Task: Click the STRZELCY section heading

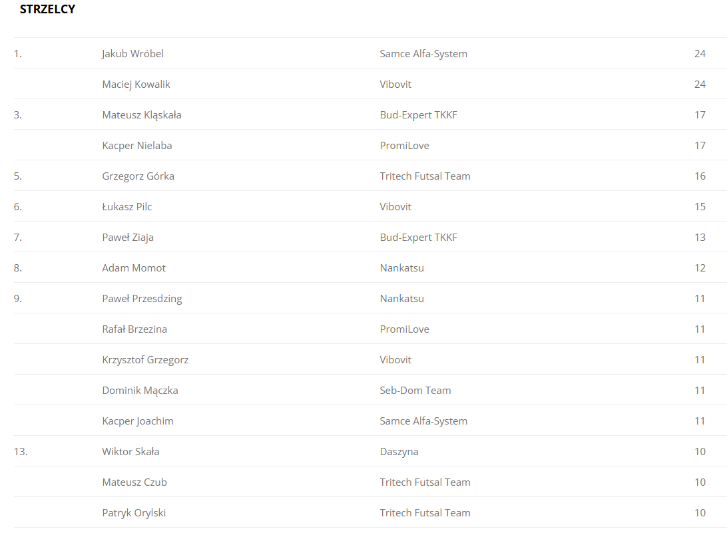Action: (x=47, y=9)
